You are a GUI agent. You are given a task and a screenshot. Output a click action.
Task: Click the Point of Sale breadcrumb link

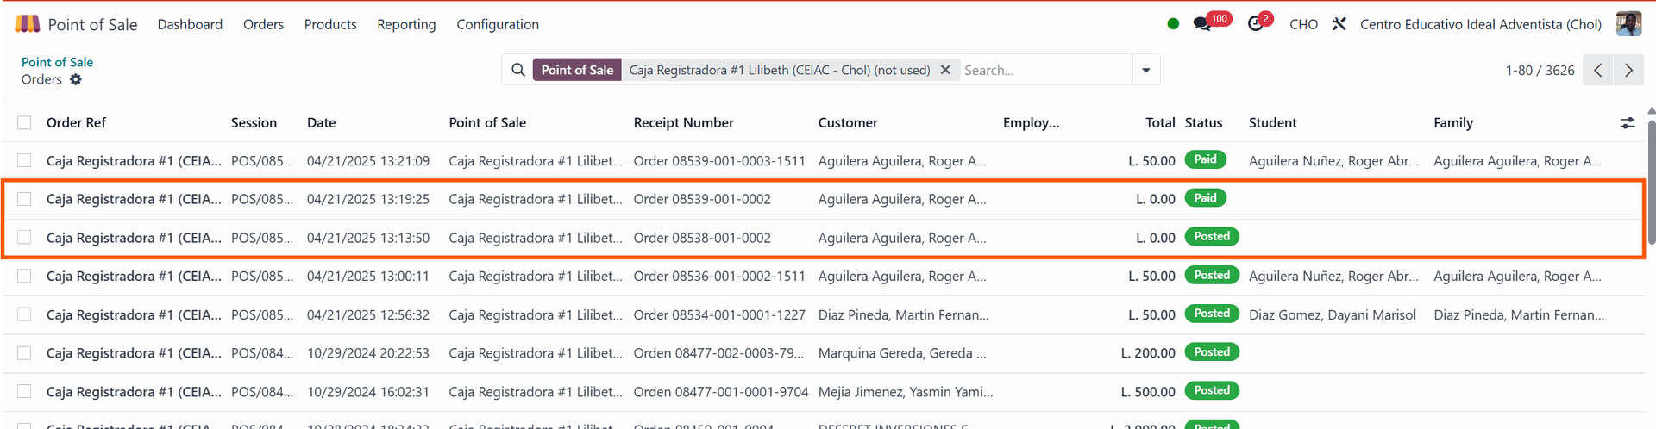57,62
